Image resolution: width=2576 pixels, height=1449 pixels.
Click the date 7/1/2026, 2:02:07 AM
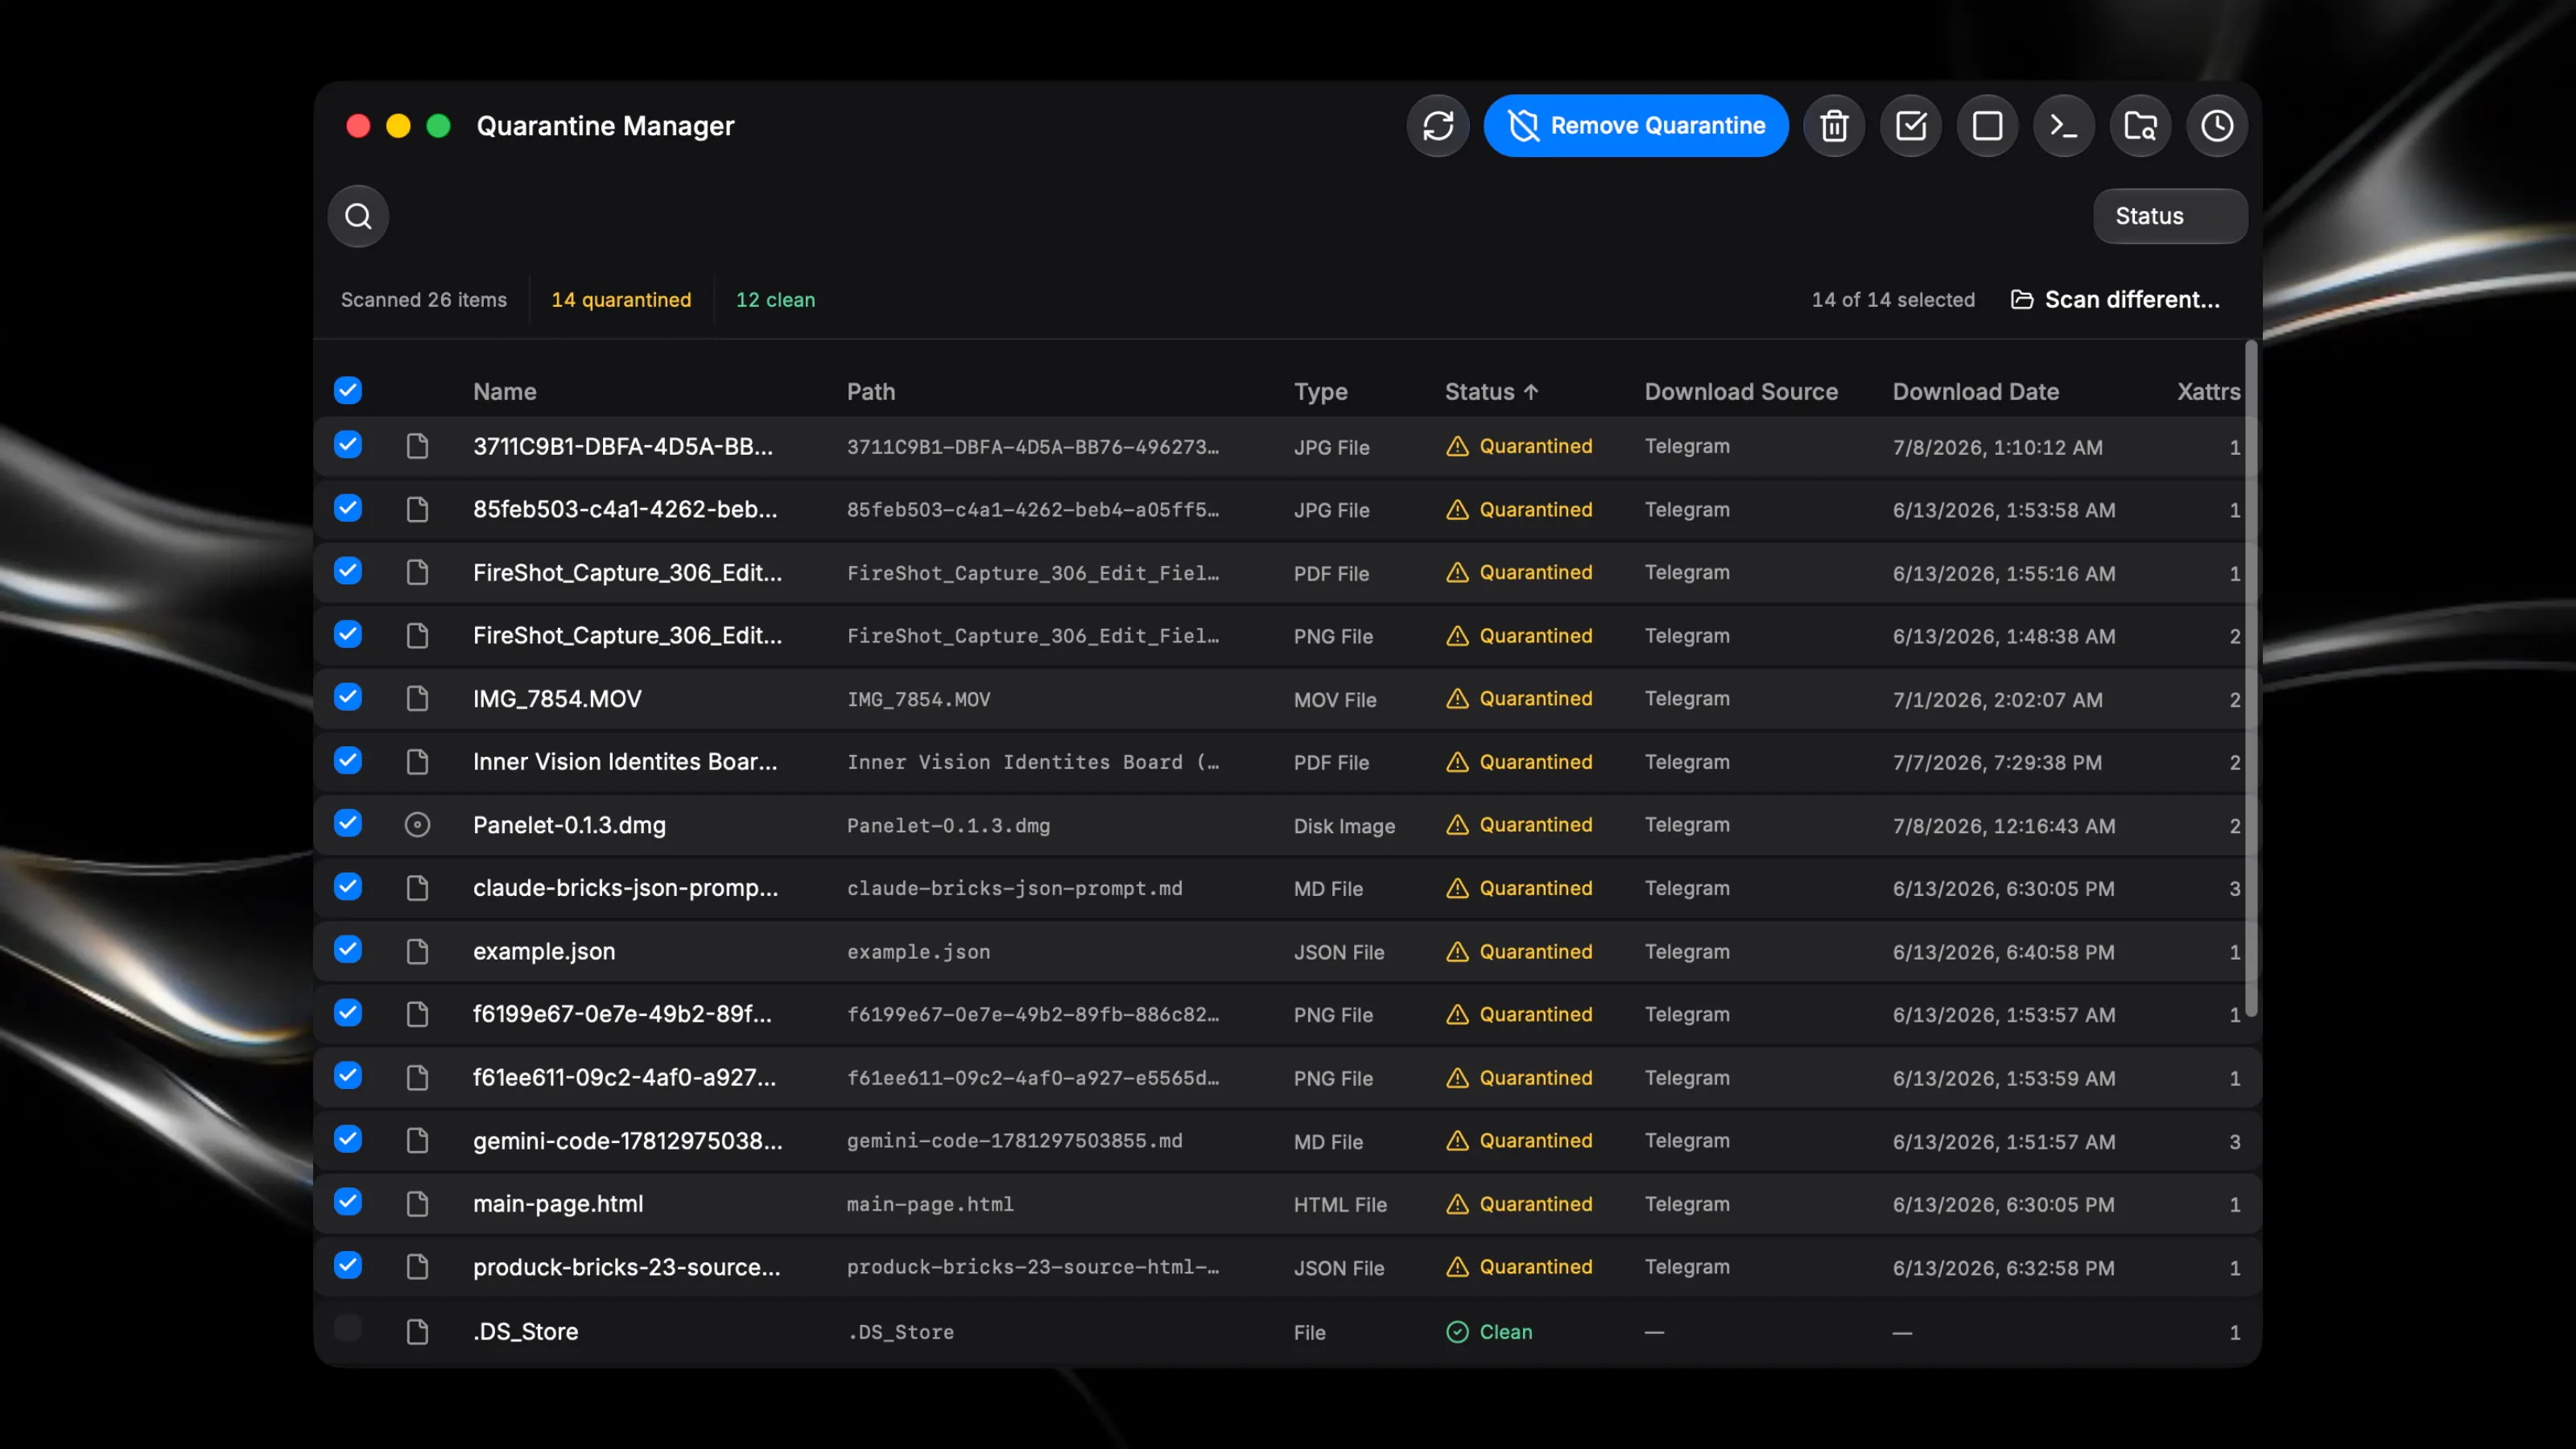click(x=1997, y=700)
